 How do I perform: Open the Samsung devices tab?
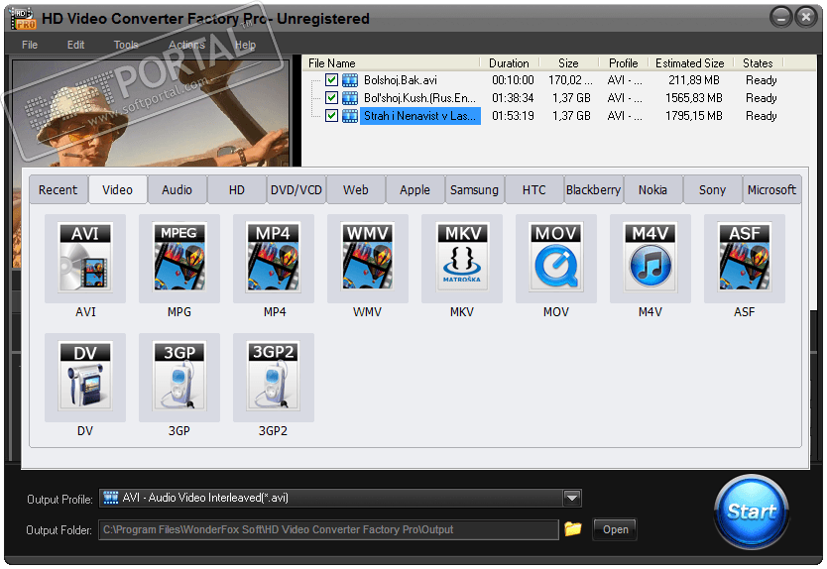pyautogui.click(x=474, y=190)
